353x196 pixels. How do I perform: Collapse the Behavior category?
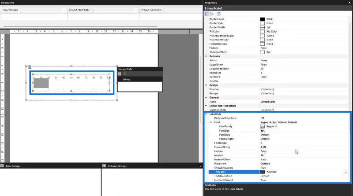pos(206,56)
